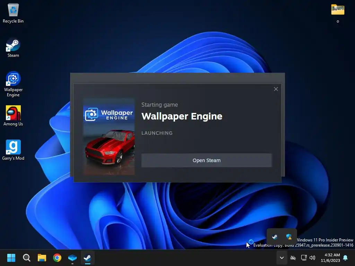Select the Among Us desktop shortcut
Viewport: 355px width, 266px height.
13,116
